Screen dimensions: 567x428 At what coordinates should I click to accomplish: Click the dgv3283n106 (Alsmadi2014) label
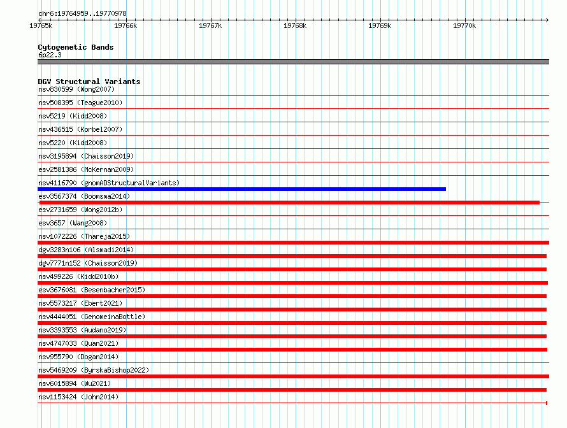point(86,250)
